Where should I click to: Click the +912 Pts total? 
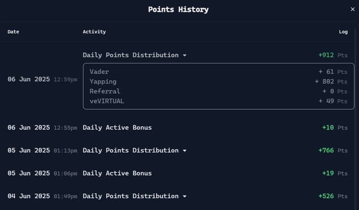[333, 55]
